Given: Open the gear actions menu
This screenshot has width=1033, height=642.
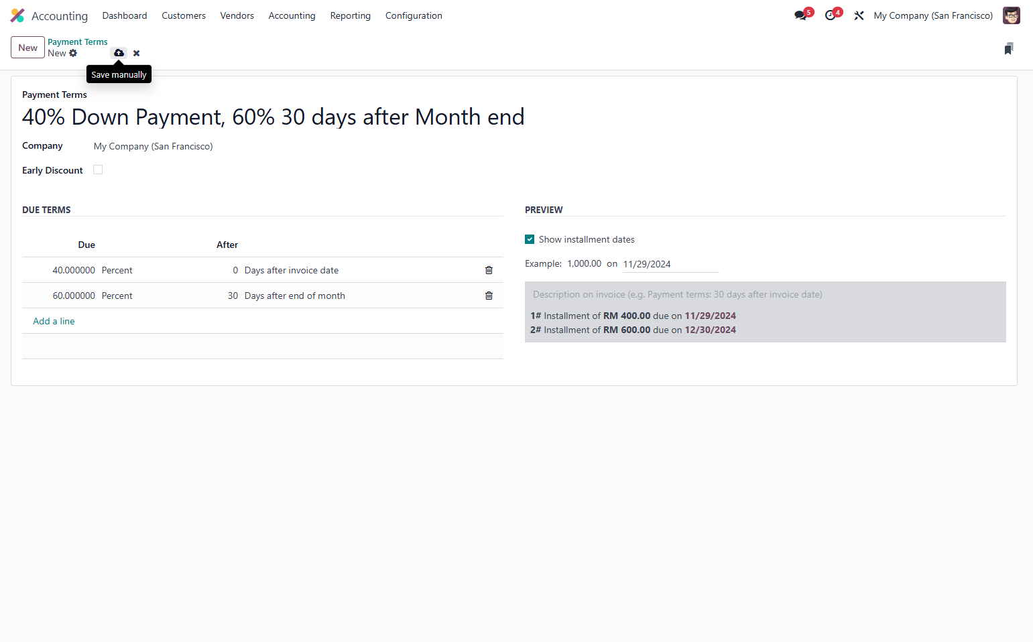Looking at the screenshot, I should click(x=73, y=53).
